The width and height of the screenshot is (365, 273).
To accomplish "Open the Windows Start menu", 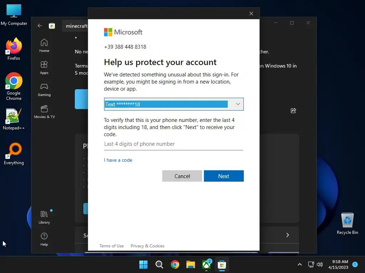I will point(143,264).
